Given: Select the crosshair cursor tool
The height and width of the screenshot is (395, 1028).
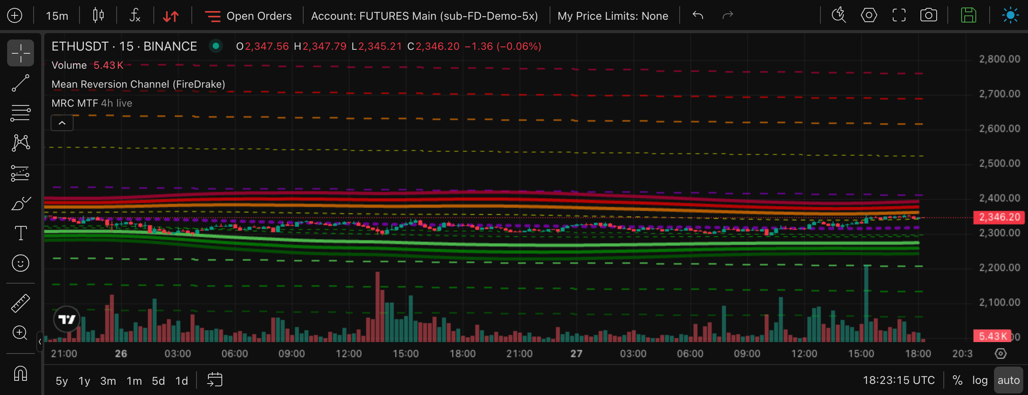Looking at the screenshot, I should point(20,53).
